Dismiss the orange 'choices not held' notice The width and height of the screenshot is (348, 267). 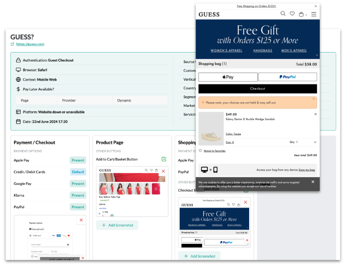pos(314,99)
